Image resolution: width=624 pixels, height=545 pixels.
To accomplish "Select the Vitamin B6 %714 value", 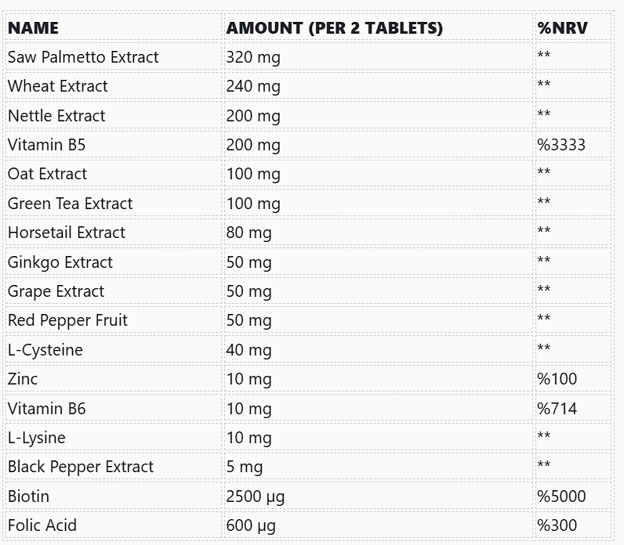I will point(557,409).
